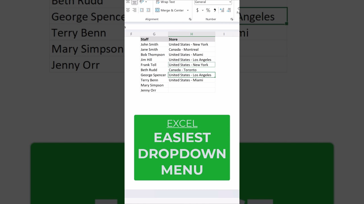Click the Decrease Indent icon
The height and width of the screenshot is (204, 364).
click(x=142, y=10)
